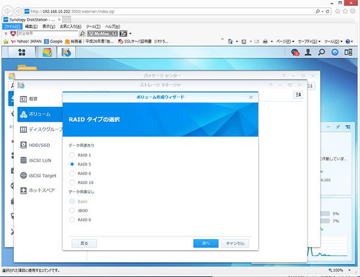
Task: Open the ファイル(F) menu
Action: pyautogui.click(x=13, y=26)
